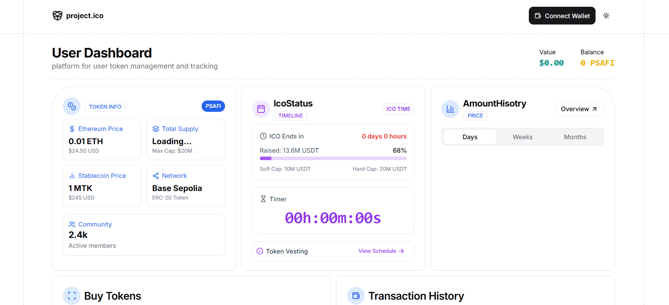Click the IcoStatus calendar icon

pyautogui.click(x=261, y=109)
